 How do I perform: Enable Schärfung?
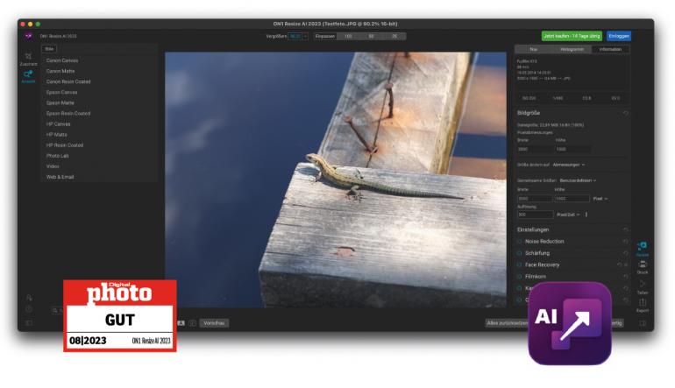[519, 253]
